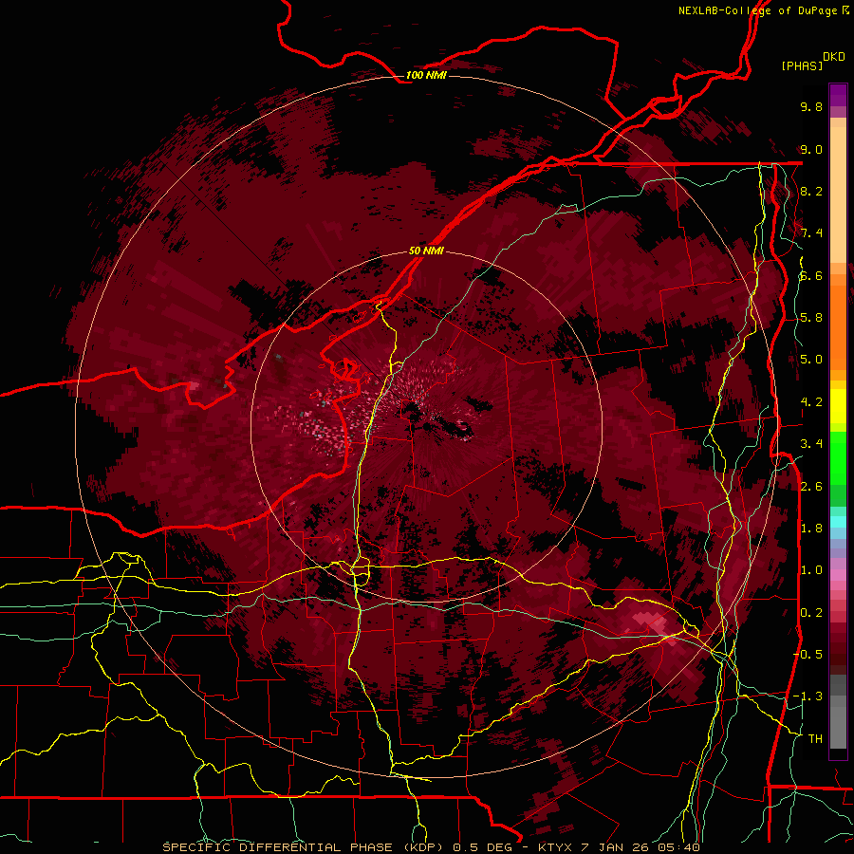Click the 4.2 value on the color scale
Viewport: 854px width, 854px height.
pos(811,402)
